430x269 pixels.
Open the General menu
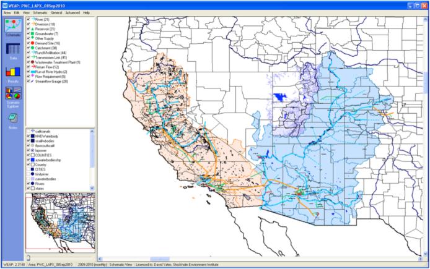pos(57,12)
